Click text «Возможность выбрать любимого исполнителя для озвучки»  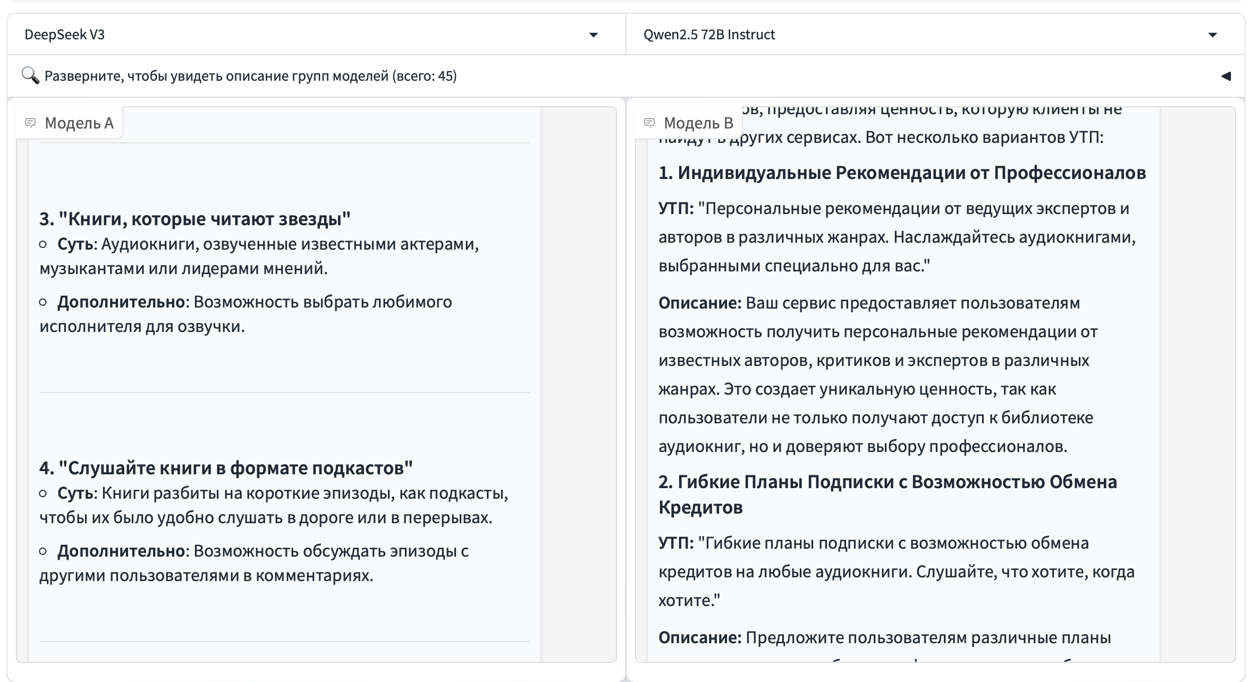tap(246, 313)
